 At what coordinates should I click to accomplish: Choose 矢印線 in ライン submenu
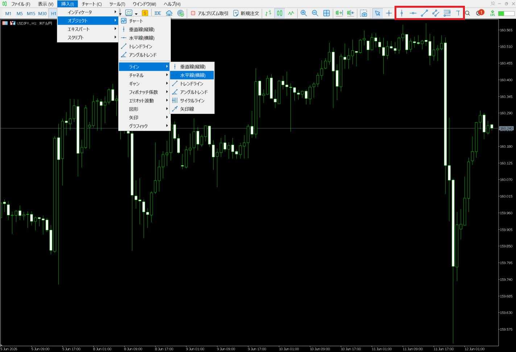coord(192,109)
